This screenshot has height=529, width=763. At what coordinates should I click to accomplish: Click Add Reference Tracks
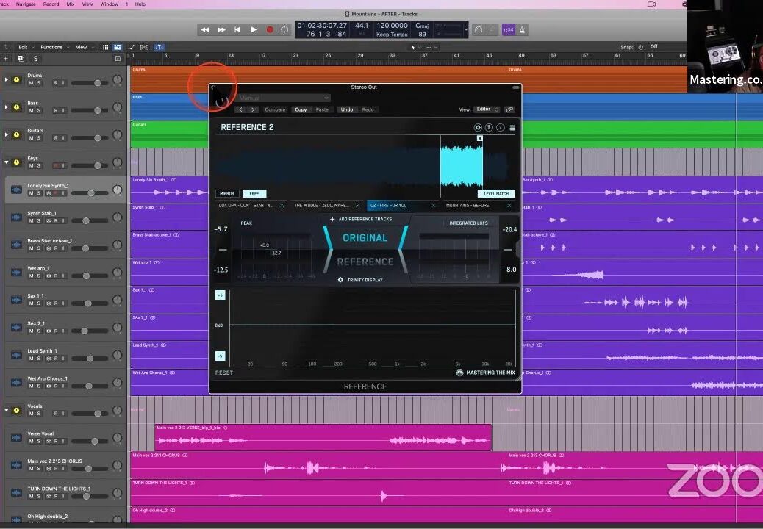pyautogui.click(x=361, y=219)
